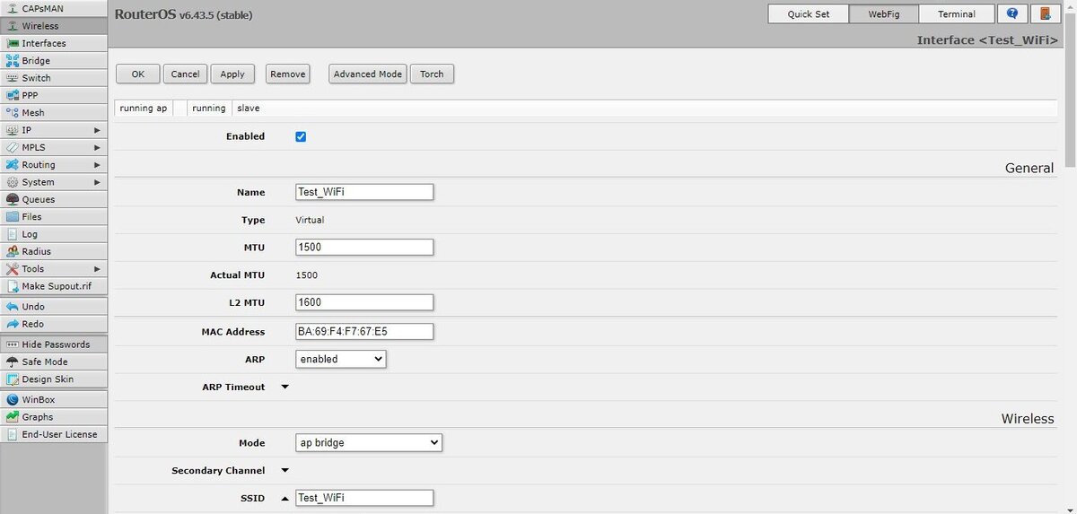Click the MTU input field

tap(364, 248)
